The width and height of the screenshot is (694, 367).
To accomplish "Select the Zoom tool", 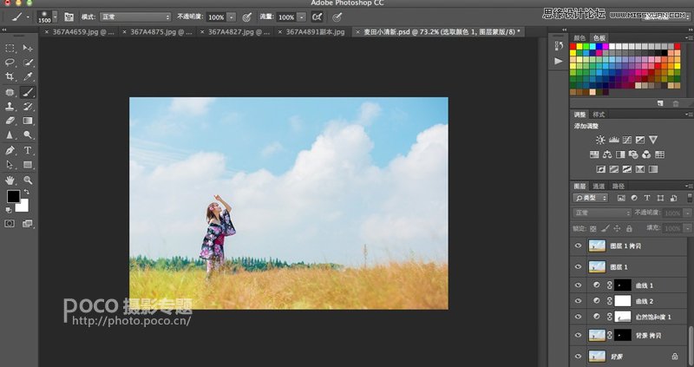I will tap(28, 180).
